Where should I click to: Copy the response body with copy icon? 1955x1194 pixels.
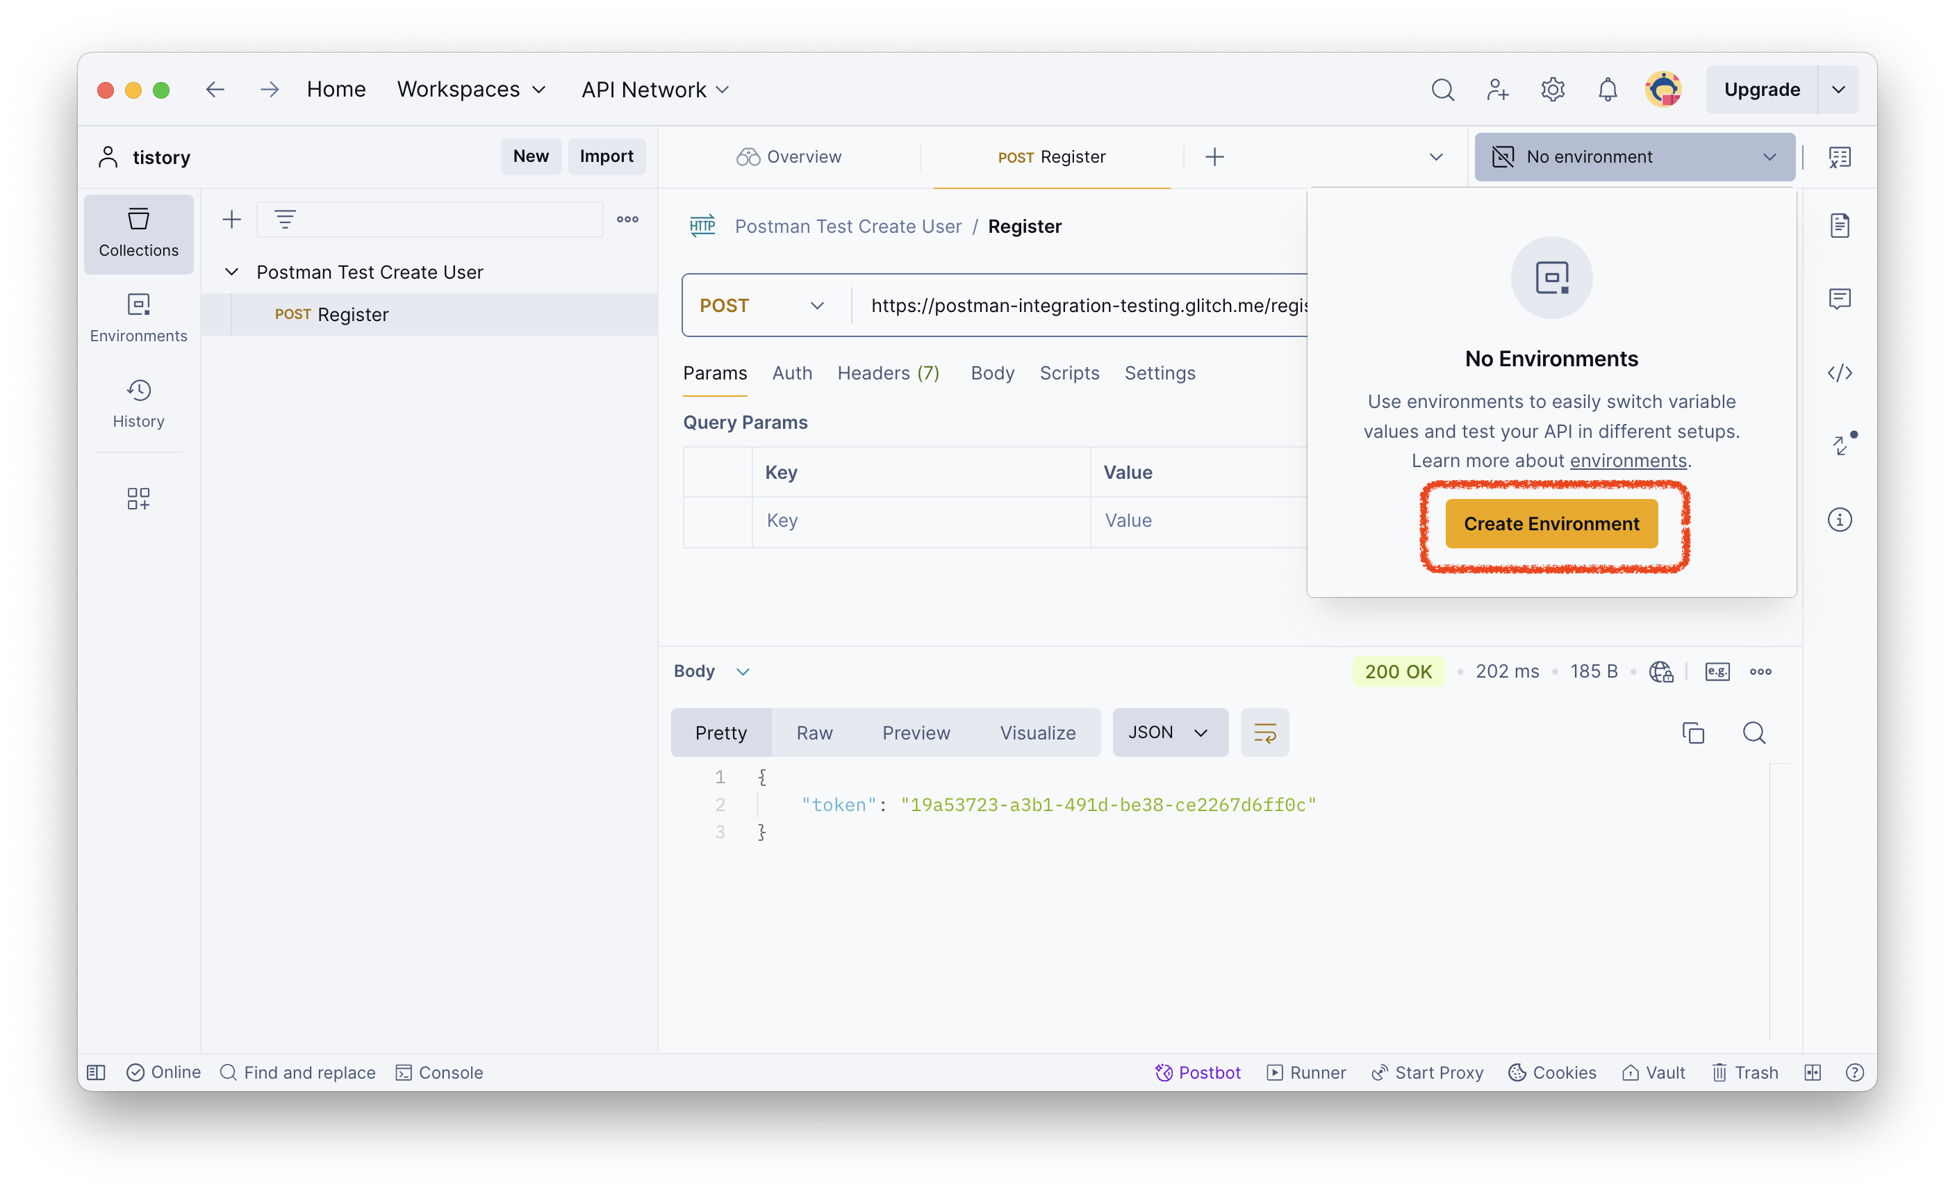coord(1692,733)
